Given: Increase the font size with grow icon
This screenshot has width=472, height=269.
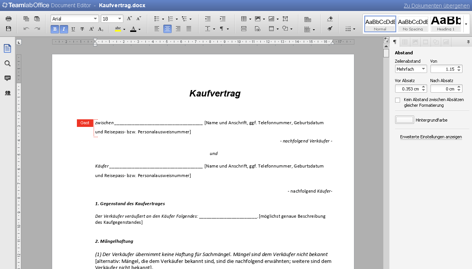Looking at the screenshot, I should (129, 19).
